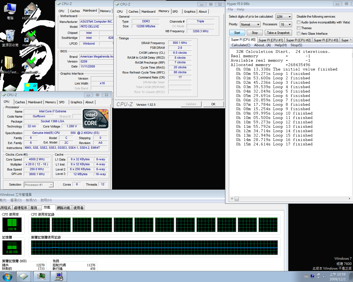Open Hyper PI Help menu
Screen dimensions: 353x282
(240, 9)
